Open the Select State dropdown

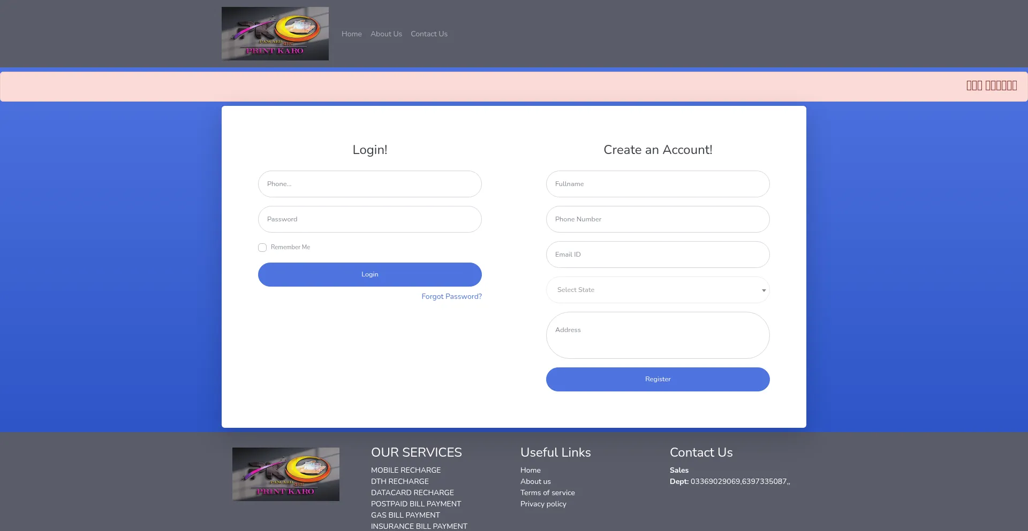click(x=657, y=290)
